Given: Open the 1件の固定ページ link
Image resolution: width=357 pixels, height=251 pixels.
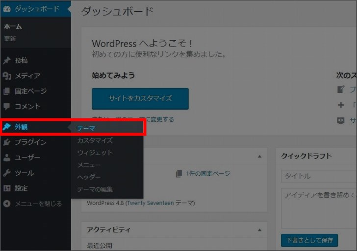Looking at the screenshot, I should 208,174.
